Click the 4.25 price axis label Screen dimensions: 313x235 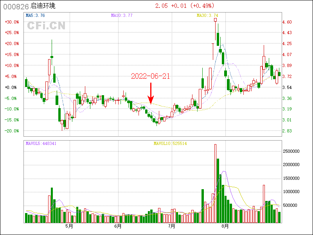[x=287, y=43]
